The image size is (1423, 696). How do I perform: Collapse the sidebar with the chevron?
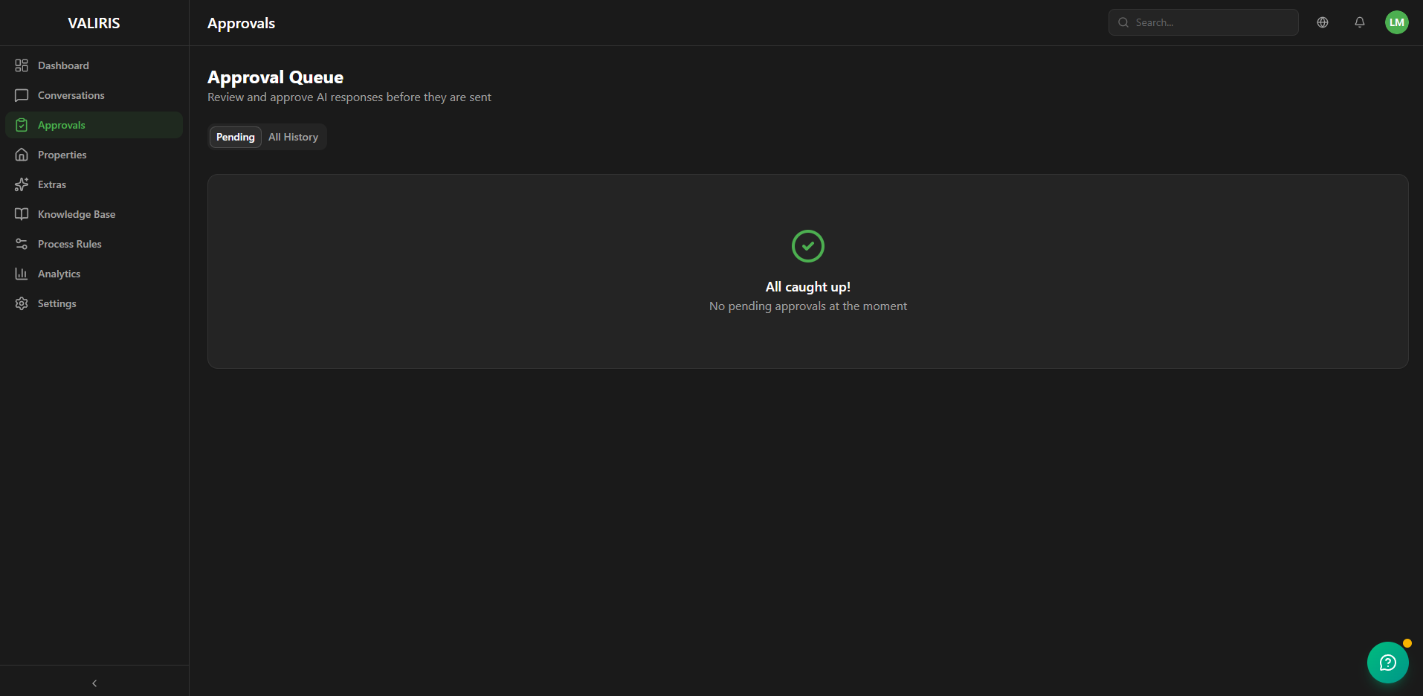tap(94, 683)
